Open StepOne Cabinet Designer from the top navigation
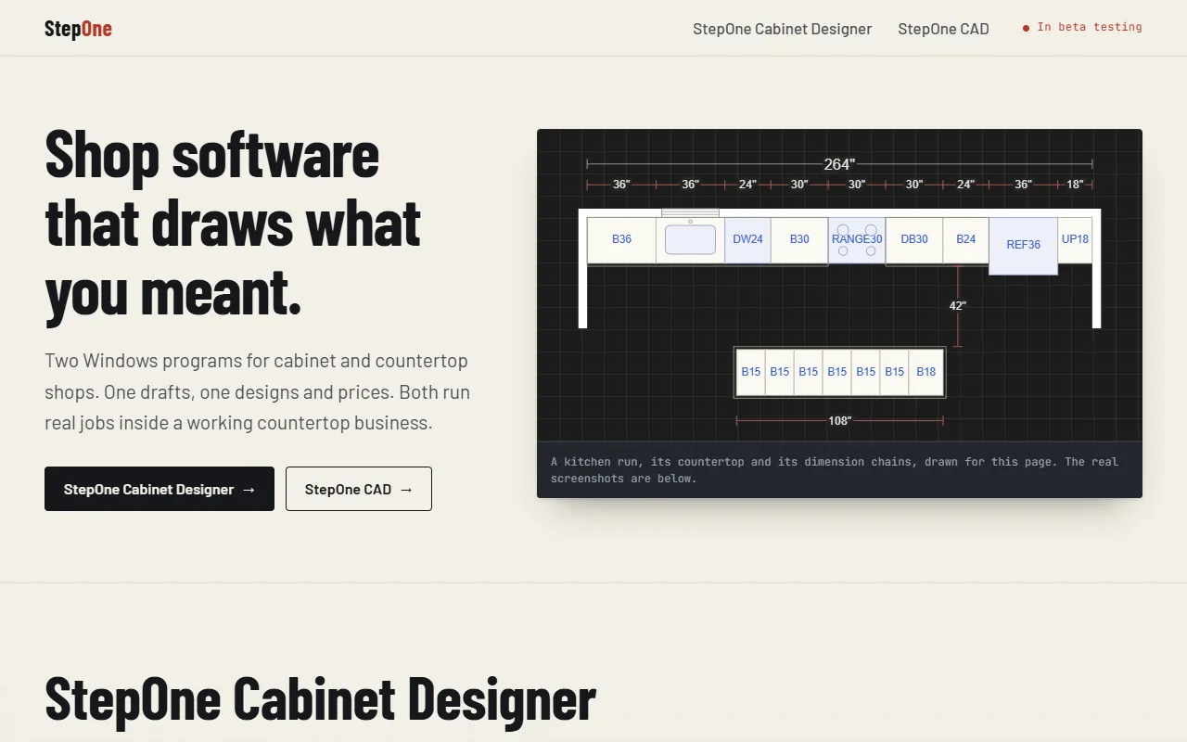Screen dimensions: 1187x742 (782, 29)
